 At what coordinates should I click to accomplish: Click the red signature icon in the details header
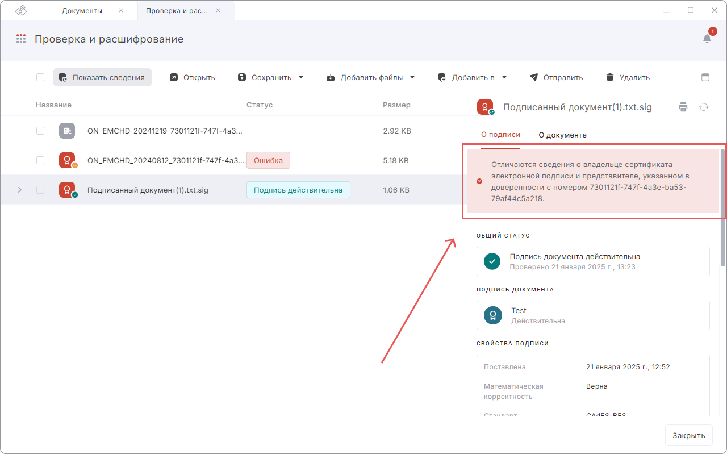click(x=486, y=107)
